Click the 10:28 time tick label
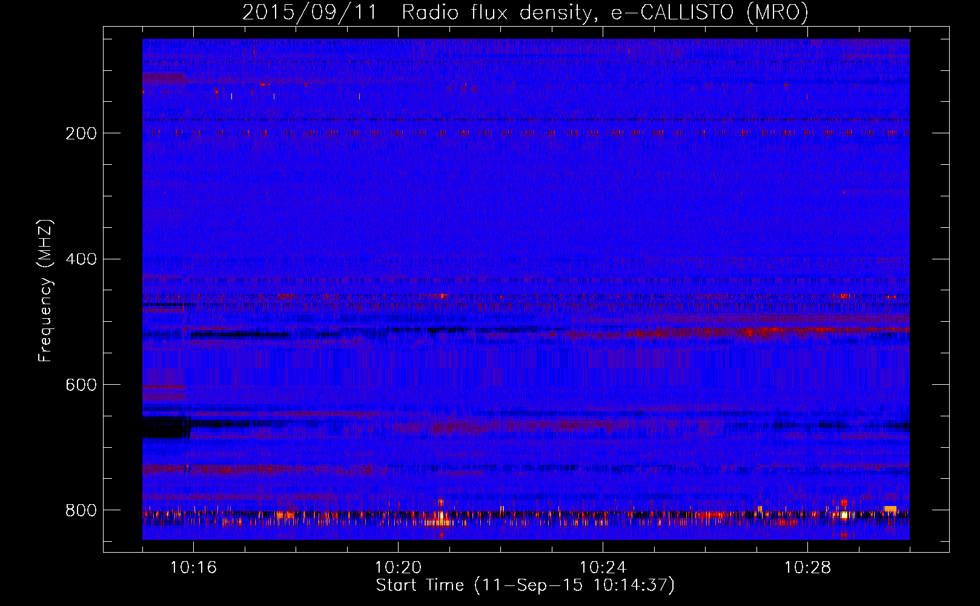980x606 pixels. click(x=808, y=568)
